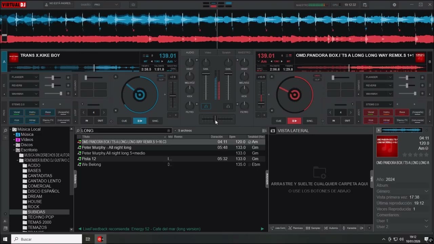The width and height of the screenshot is (434, 244).
Task: Click the sidebar magnifier icon left of folders
Action: (5, 130)
